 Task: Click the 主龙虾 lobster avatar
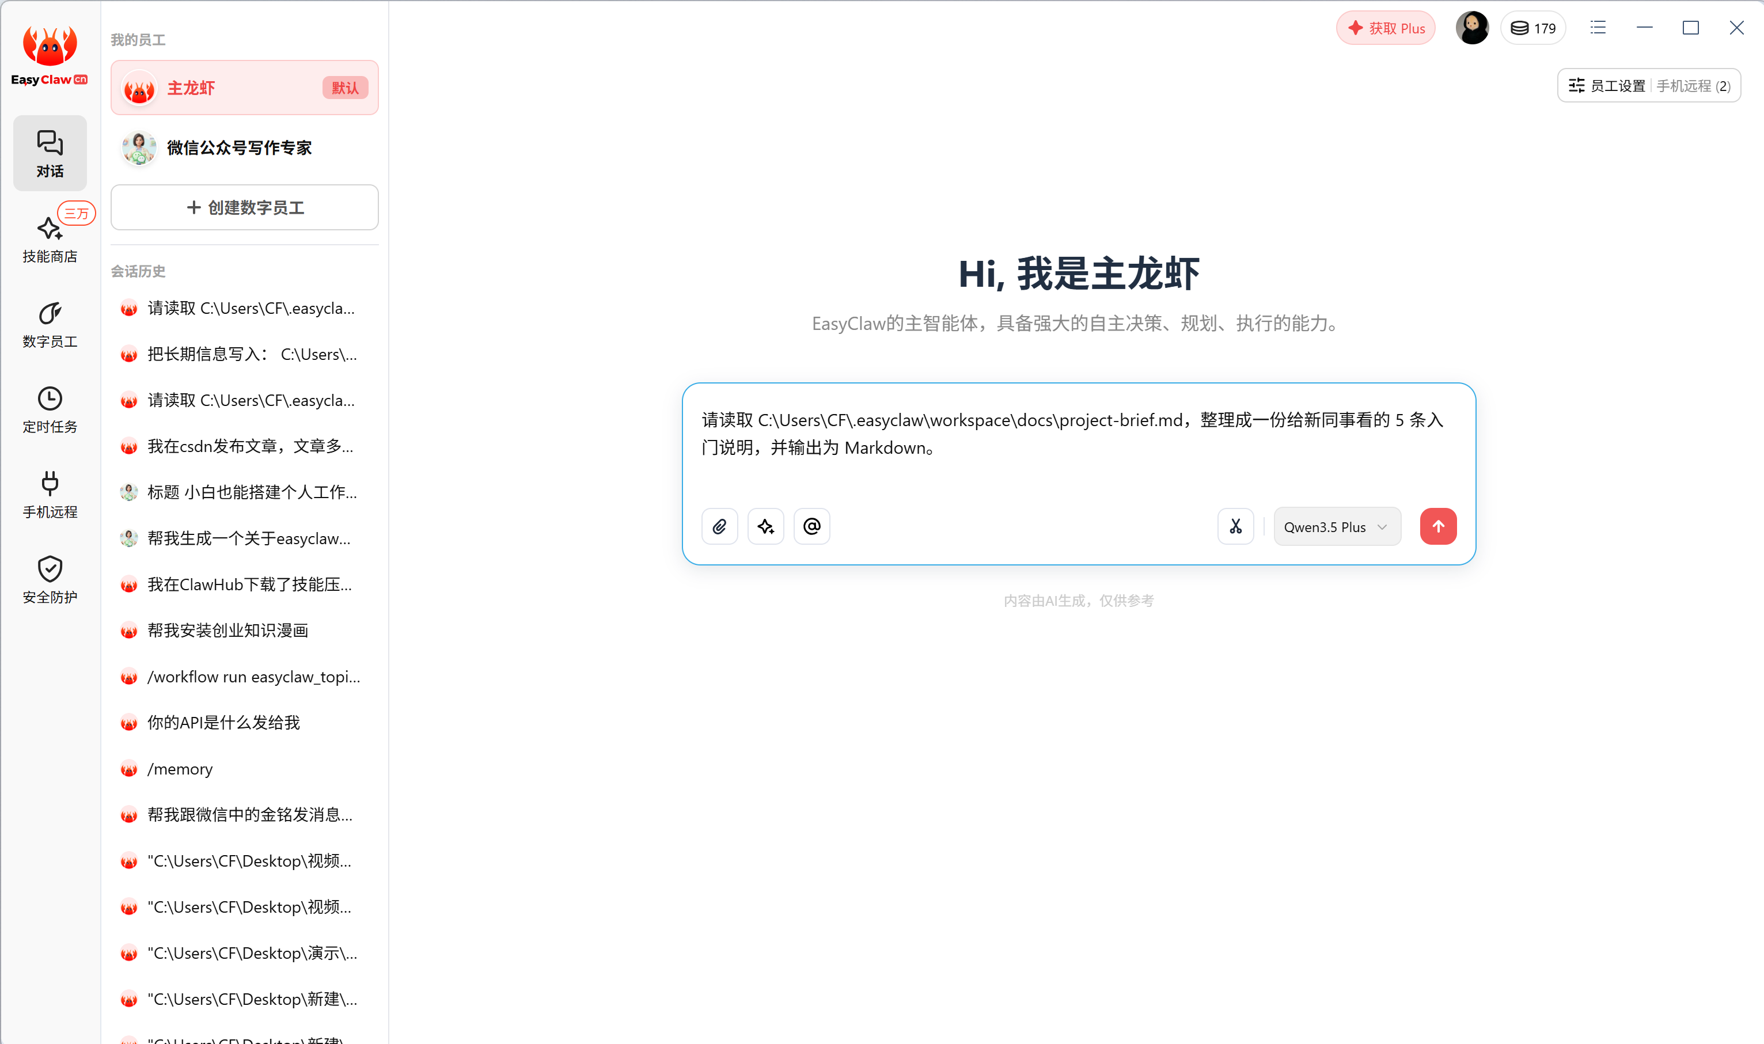click(139, 88)
